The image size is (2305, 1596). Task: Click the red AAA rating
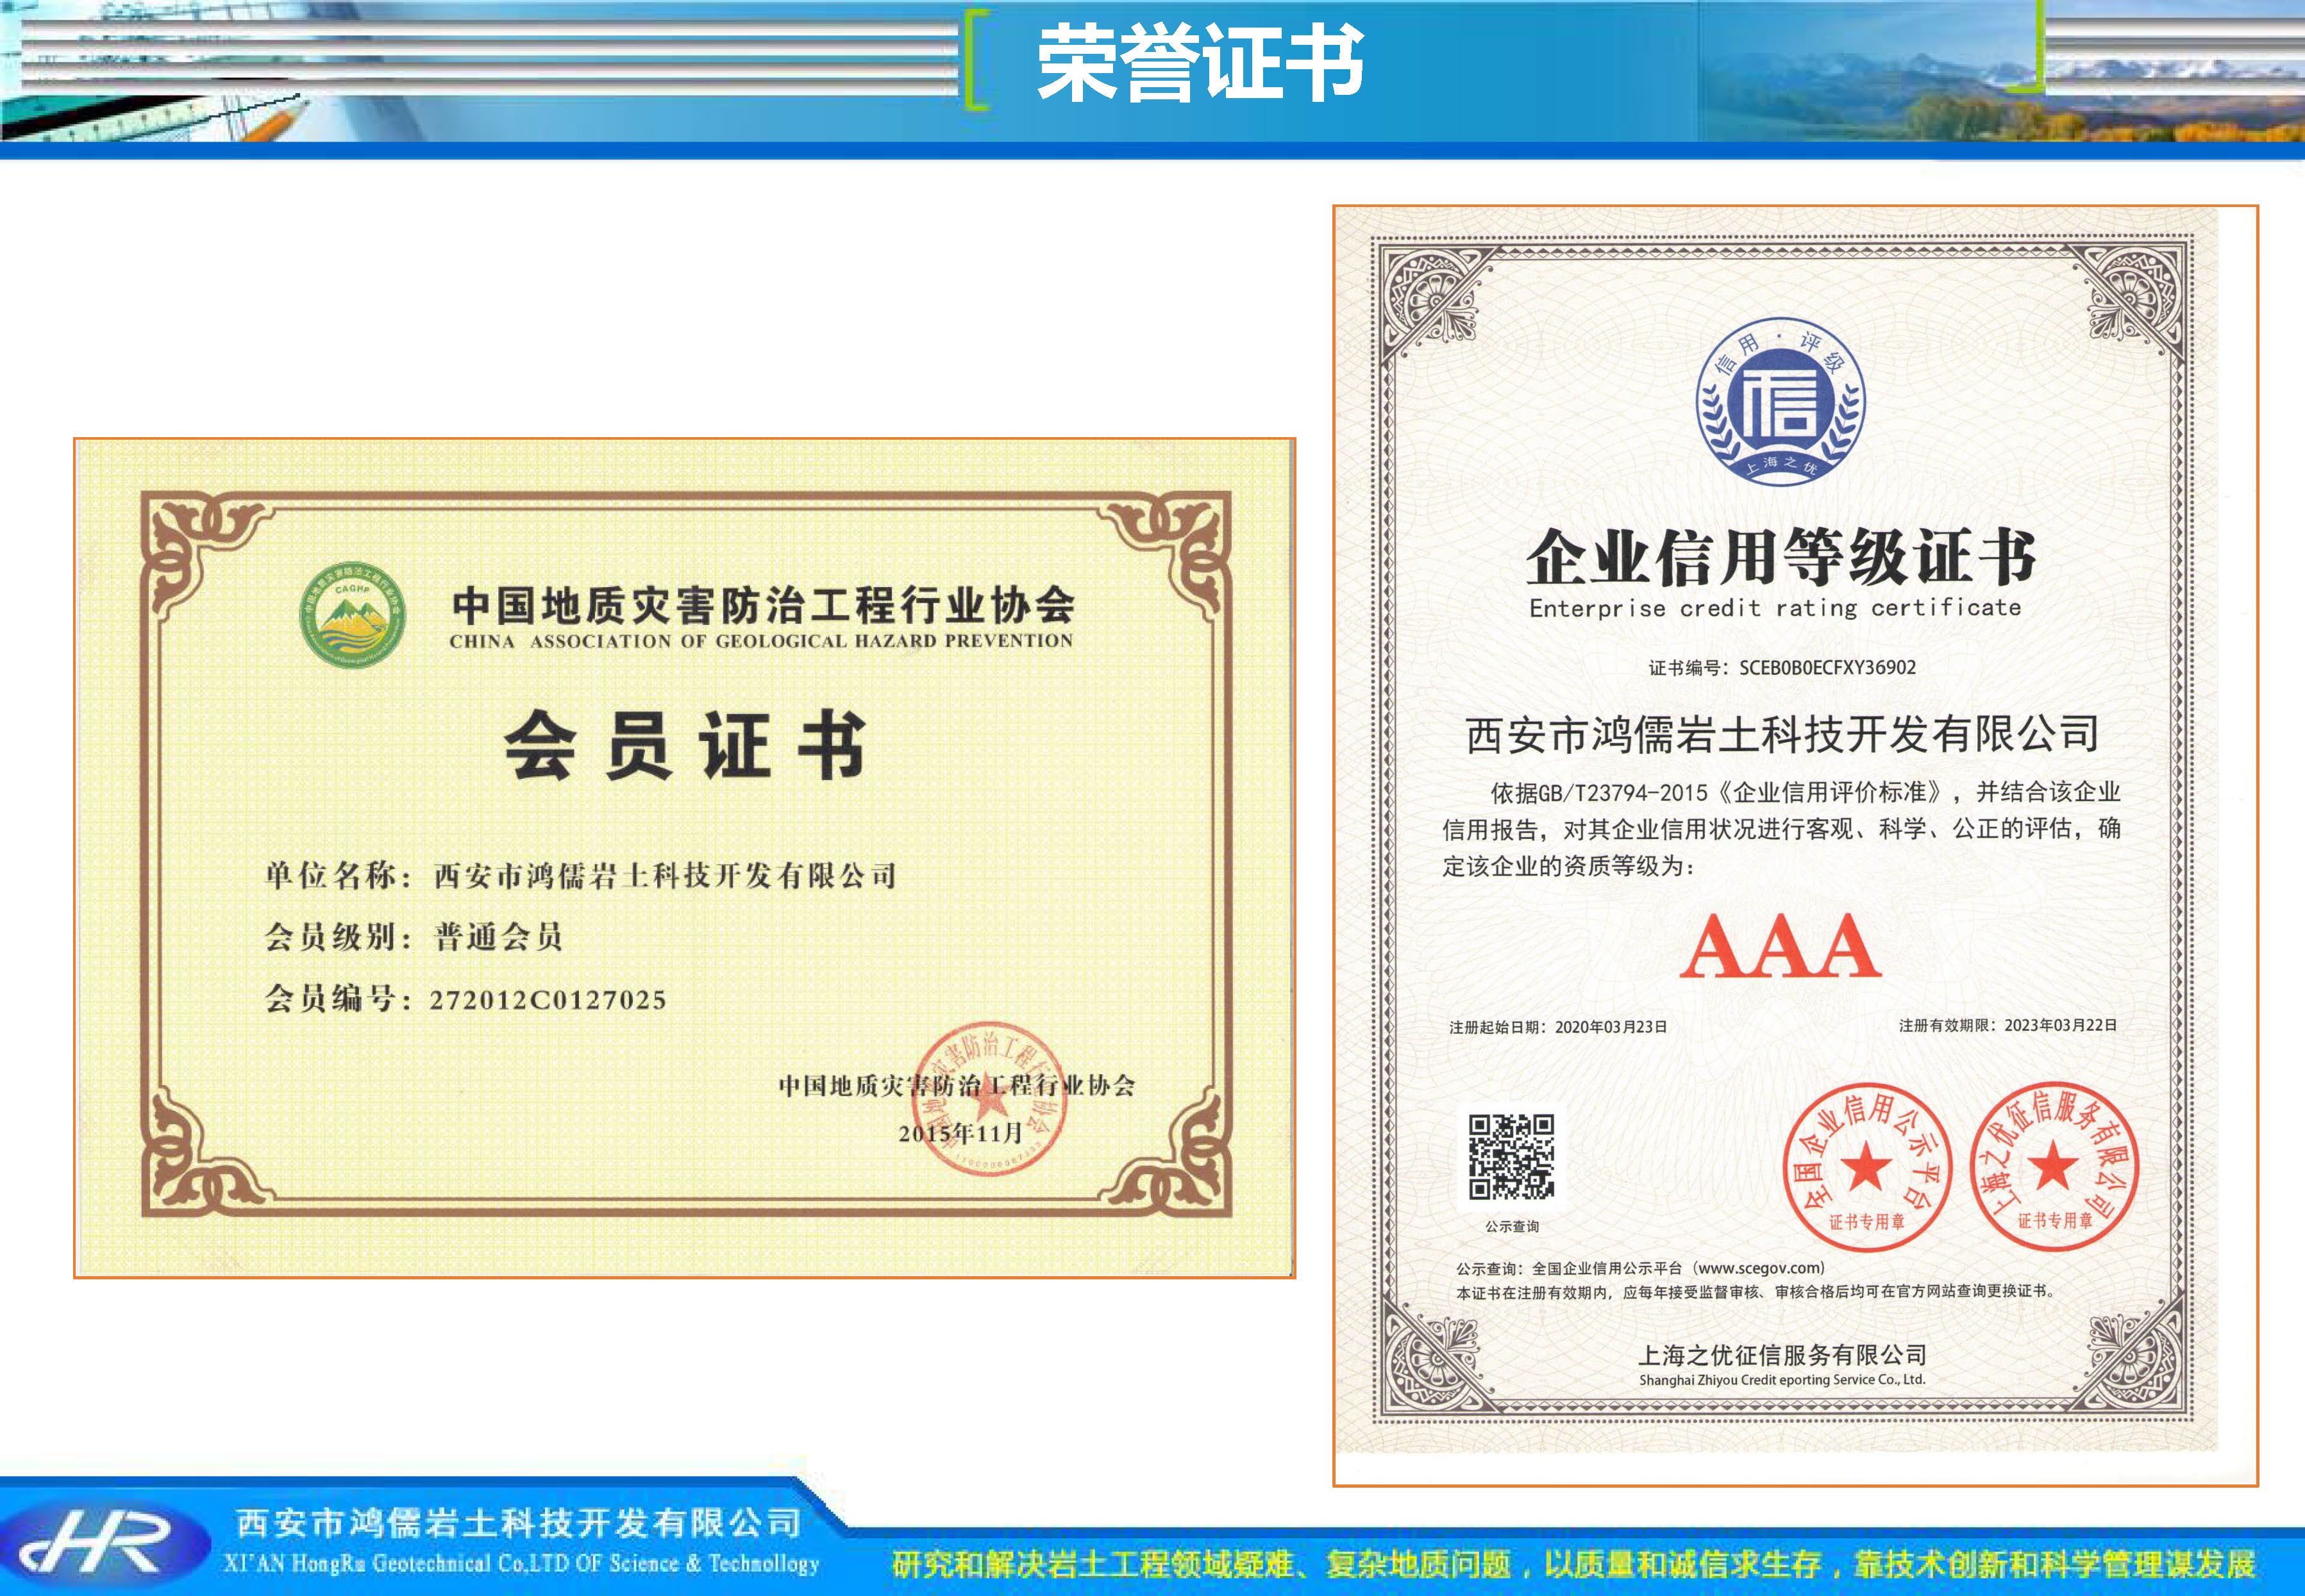pos(1780,945)
